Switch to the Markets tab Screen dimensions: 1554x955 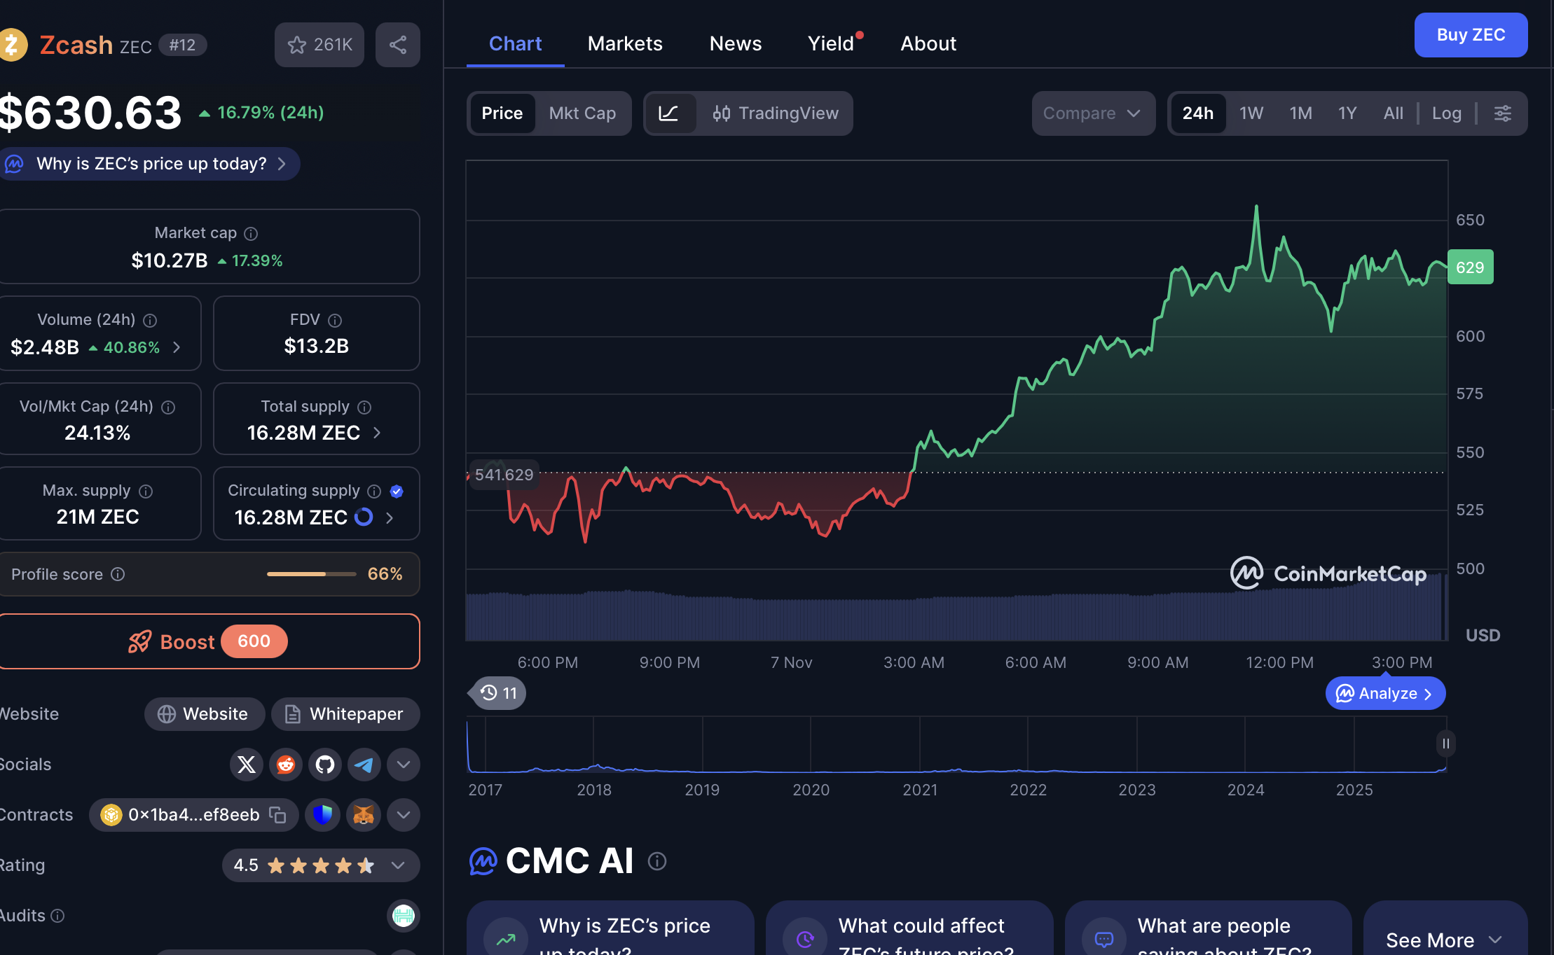624,43
